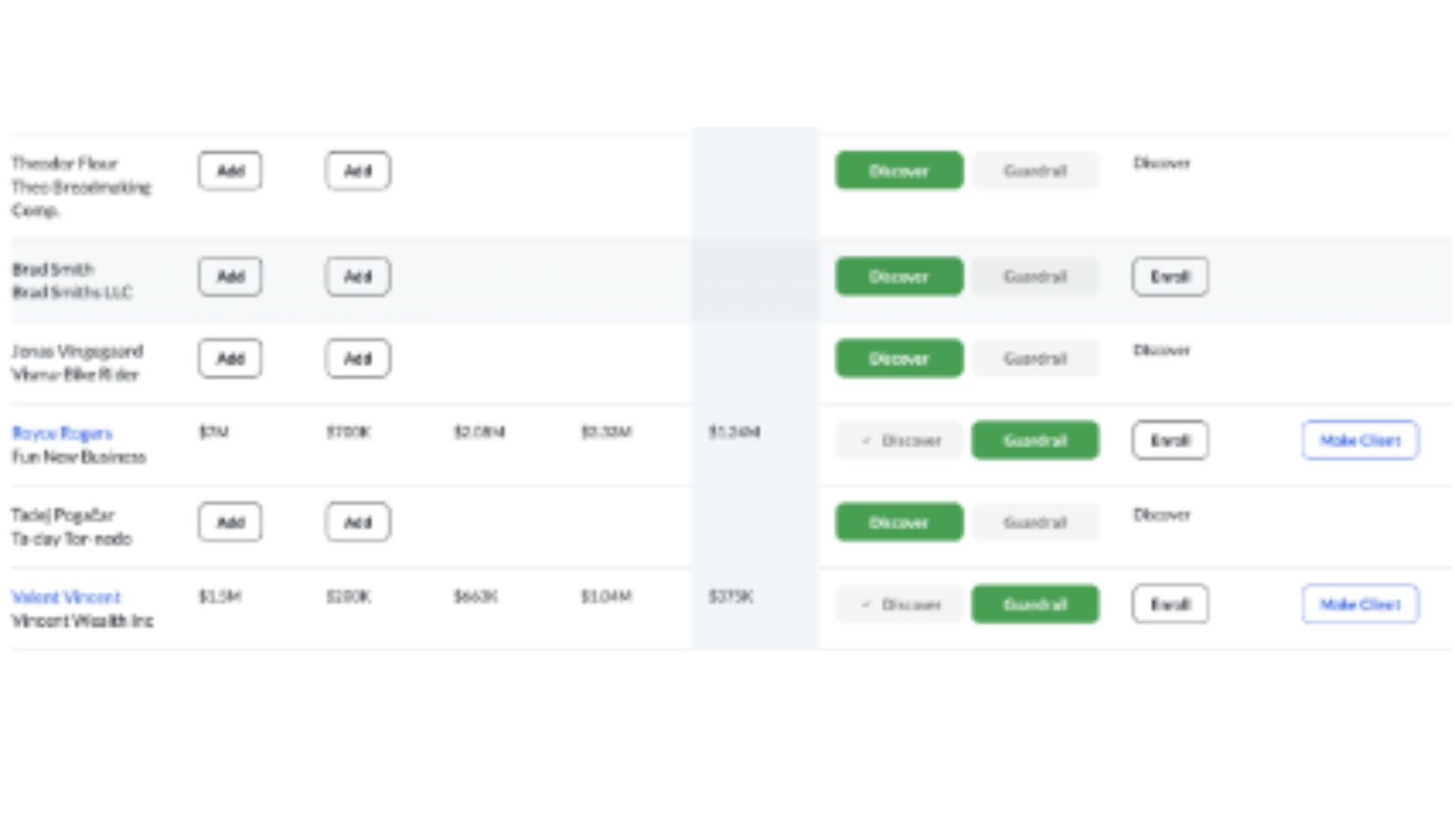Click the green Discover button for Tadej Pogačar
The image size is (1455, 818).
(899, 522)
